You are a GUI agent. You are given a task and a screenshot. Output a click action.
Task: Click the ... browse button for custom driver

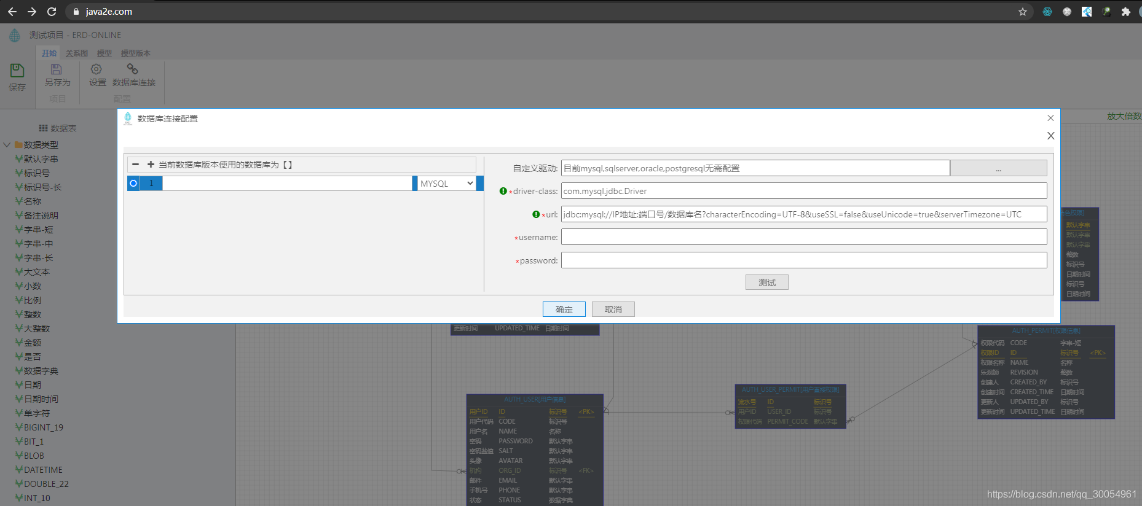pos(999,168)
